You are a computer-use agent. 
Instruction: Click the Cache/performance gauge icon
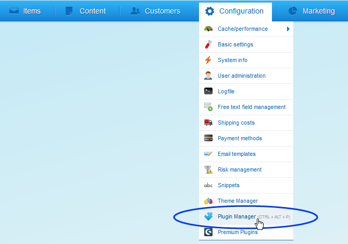point(208,29)
